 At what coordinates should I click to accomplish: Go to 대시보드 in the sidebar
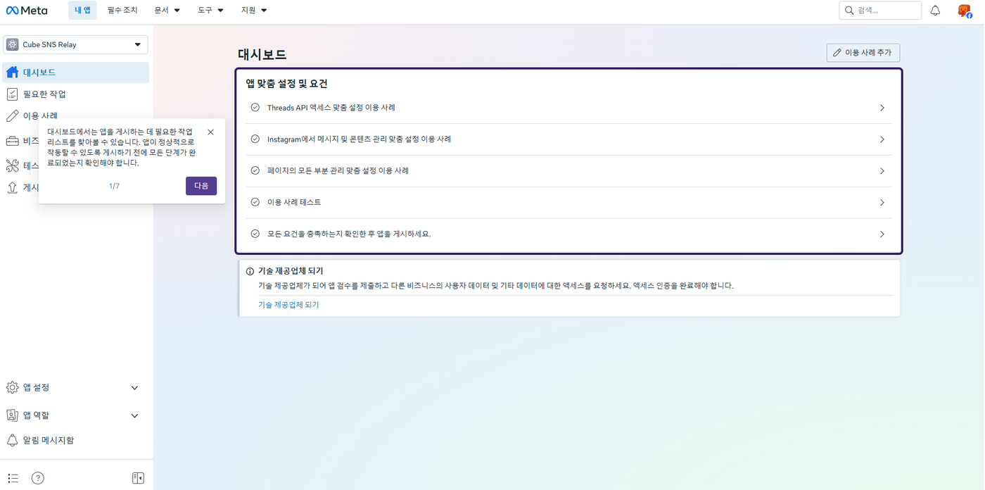click(x=76, y=73)
